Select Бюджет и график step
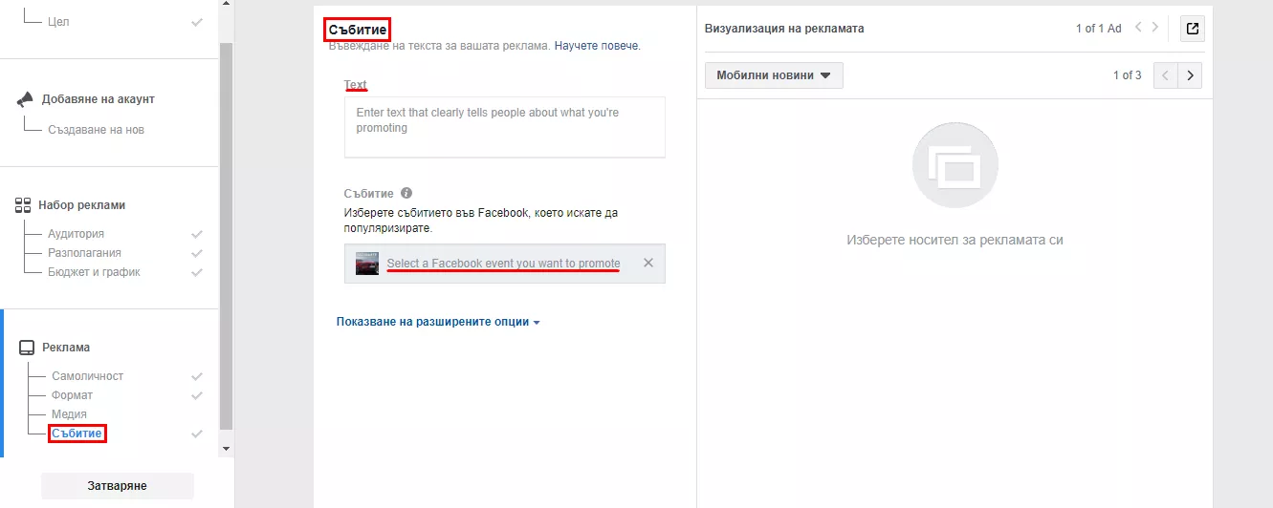Screen dimensions: 1273x508 pos(94,272)
